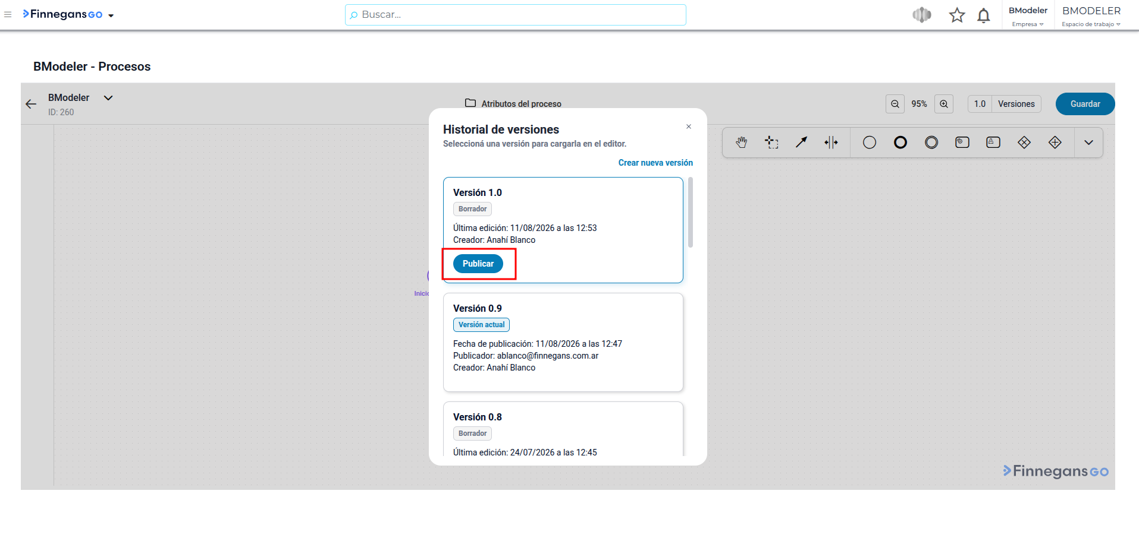Select the Versión 0.8 card title

[x=478, y=417]
